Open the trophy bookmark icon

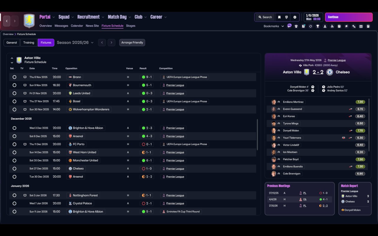318,26
